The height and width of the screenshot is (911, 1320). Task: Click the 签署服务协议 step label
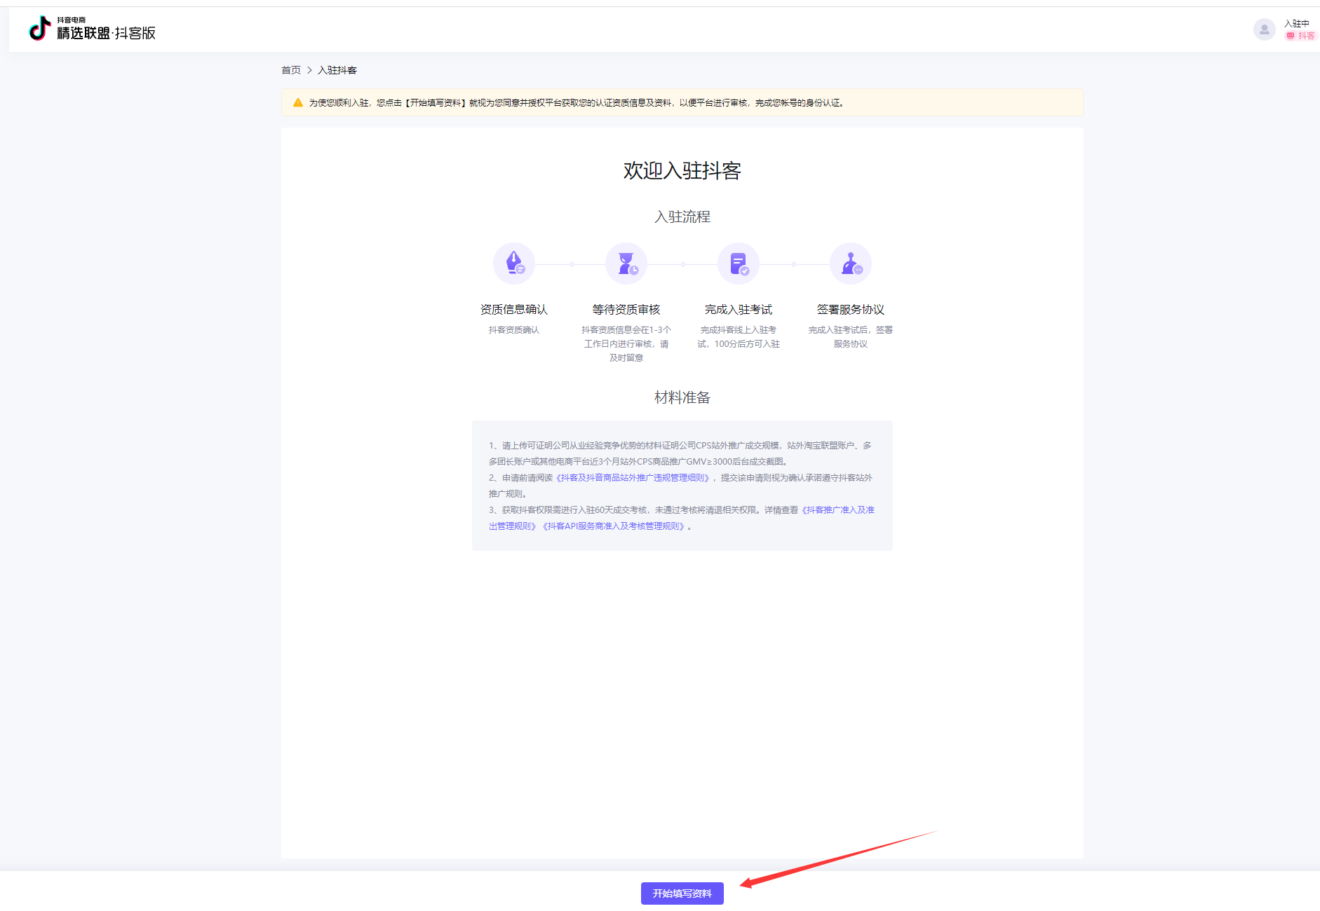click(851, 310)
